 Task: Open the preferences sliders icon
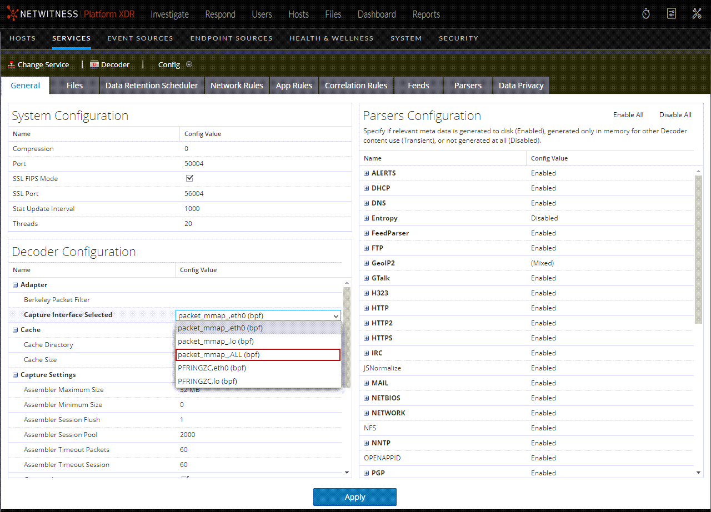click(672, 14)
